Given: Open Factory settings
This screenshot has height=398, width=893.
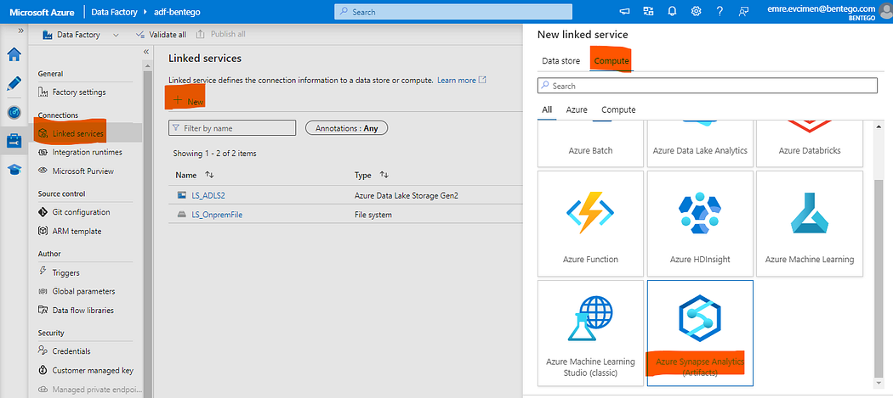Looking at the screenshot, I should (x=71, y=92).
